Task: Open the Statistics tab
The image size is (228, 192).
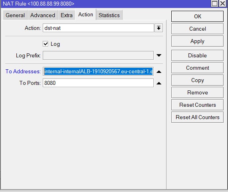Action: point(109,15)
